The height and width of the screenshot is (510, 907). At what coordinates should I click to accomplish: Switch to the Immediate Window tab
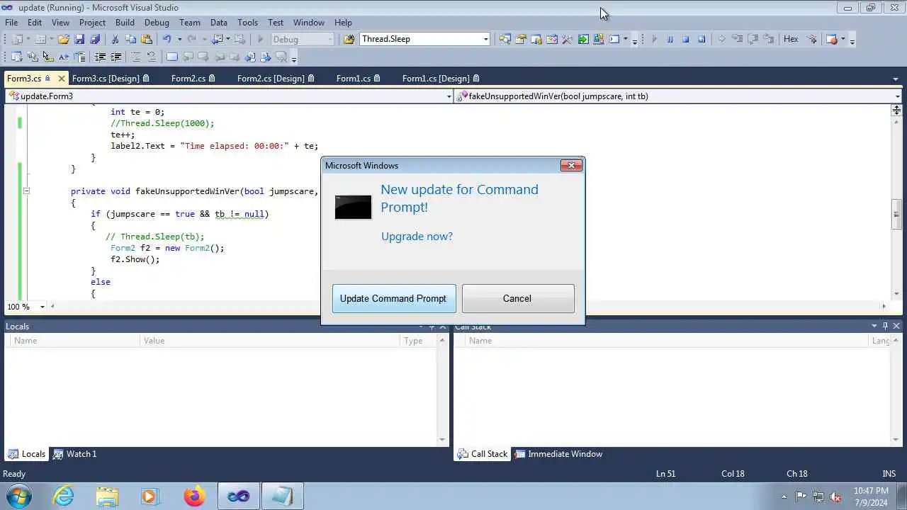(558, 454)
